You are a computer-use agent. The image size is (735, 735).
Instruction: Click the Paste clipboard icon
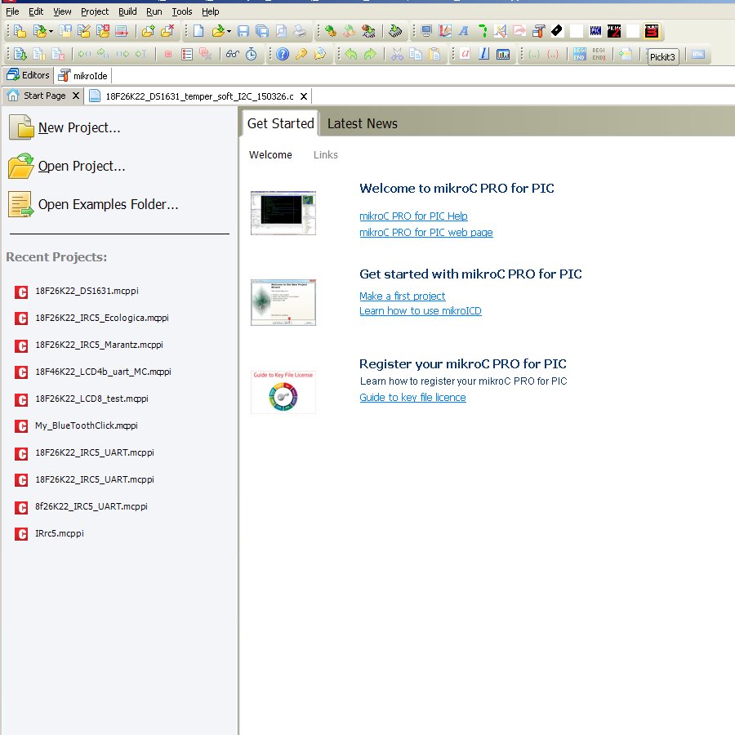click(x=434, y=55)
